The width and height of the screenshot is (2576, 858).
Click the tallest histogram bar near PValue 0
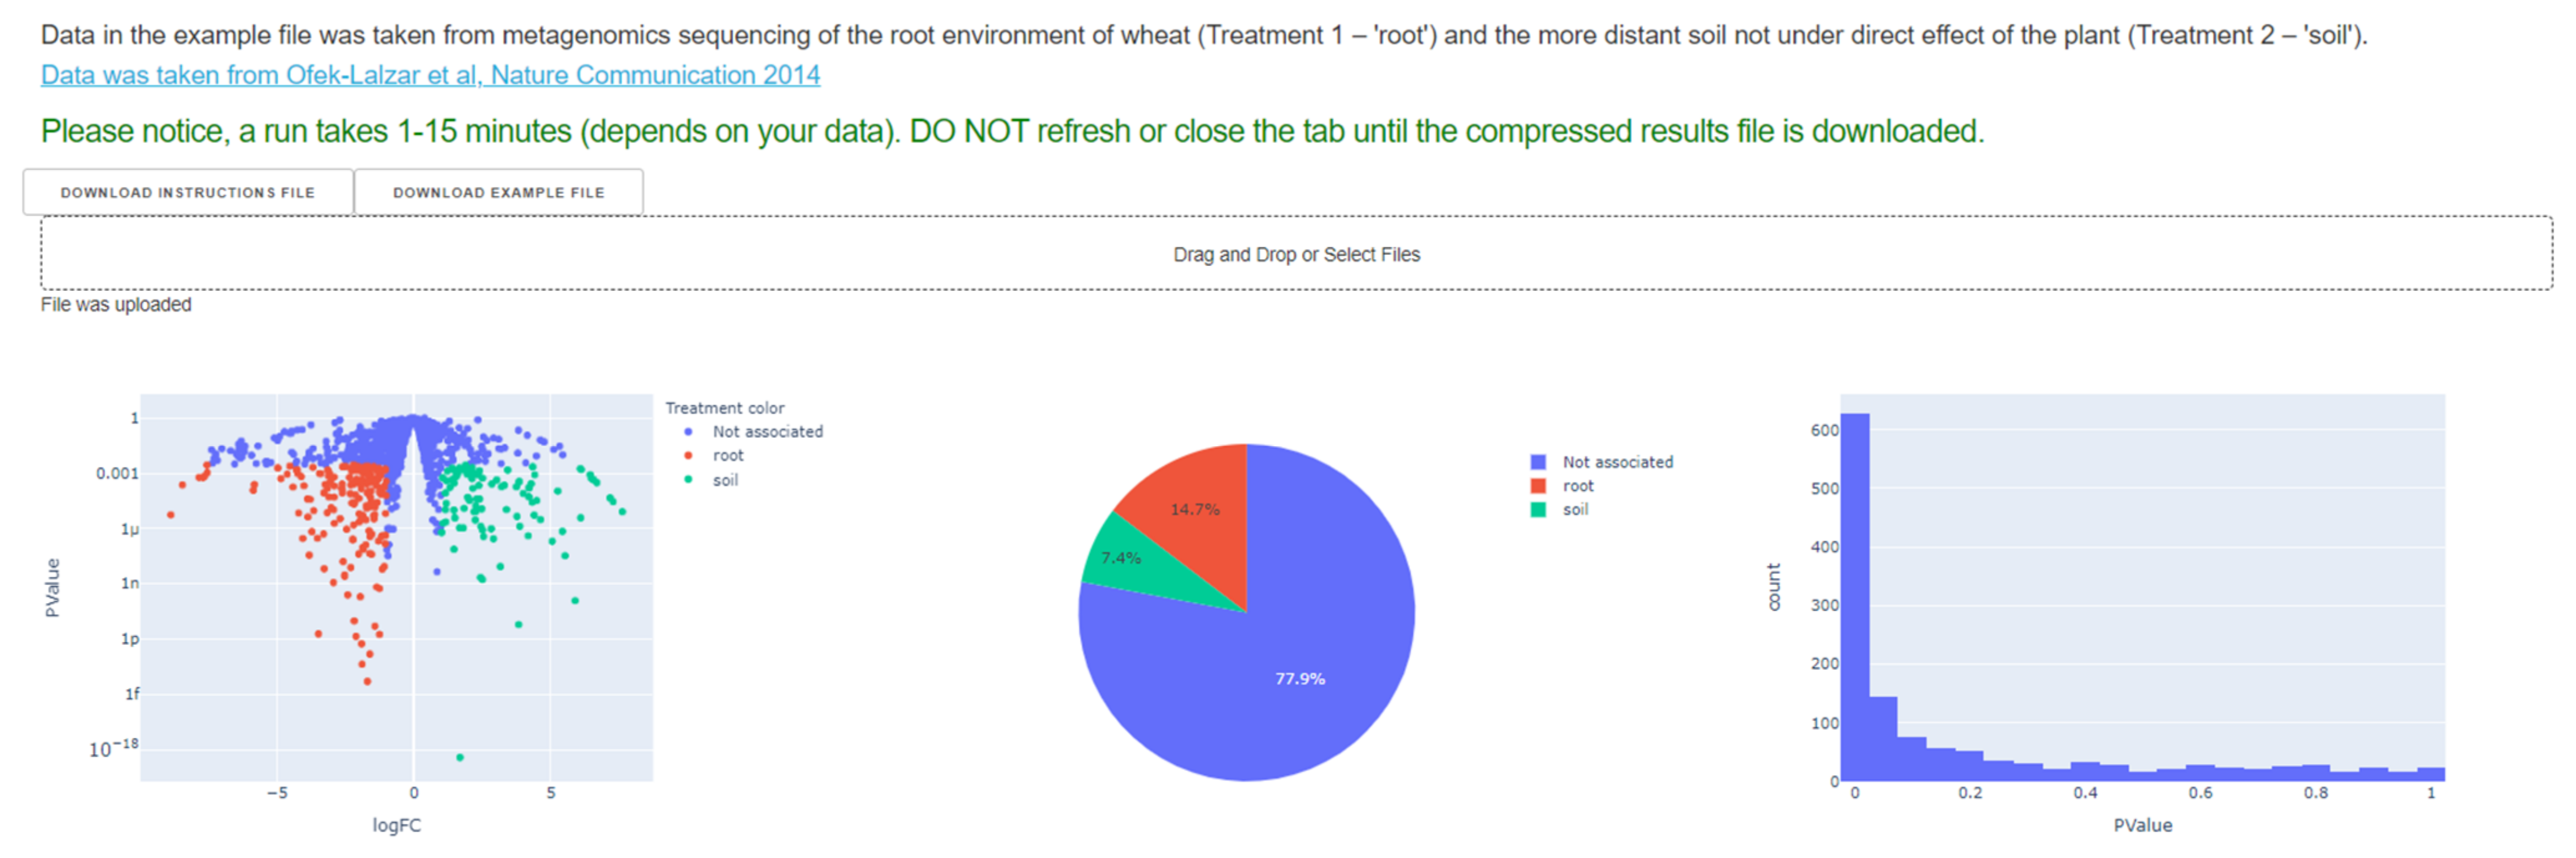1855,597
